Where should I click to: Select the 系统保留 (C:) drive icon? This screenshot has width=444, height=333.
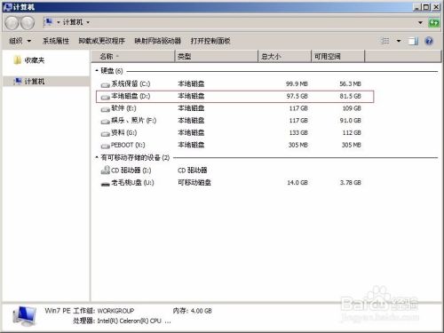click(x=105, y=85)
